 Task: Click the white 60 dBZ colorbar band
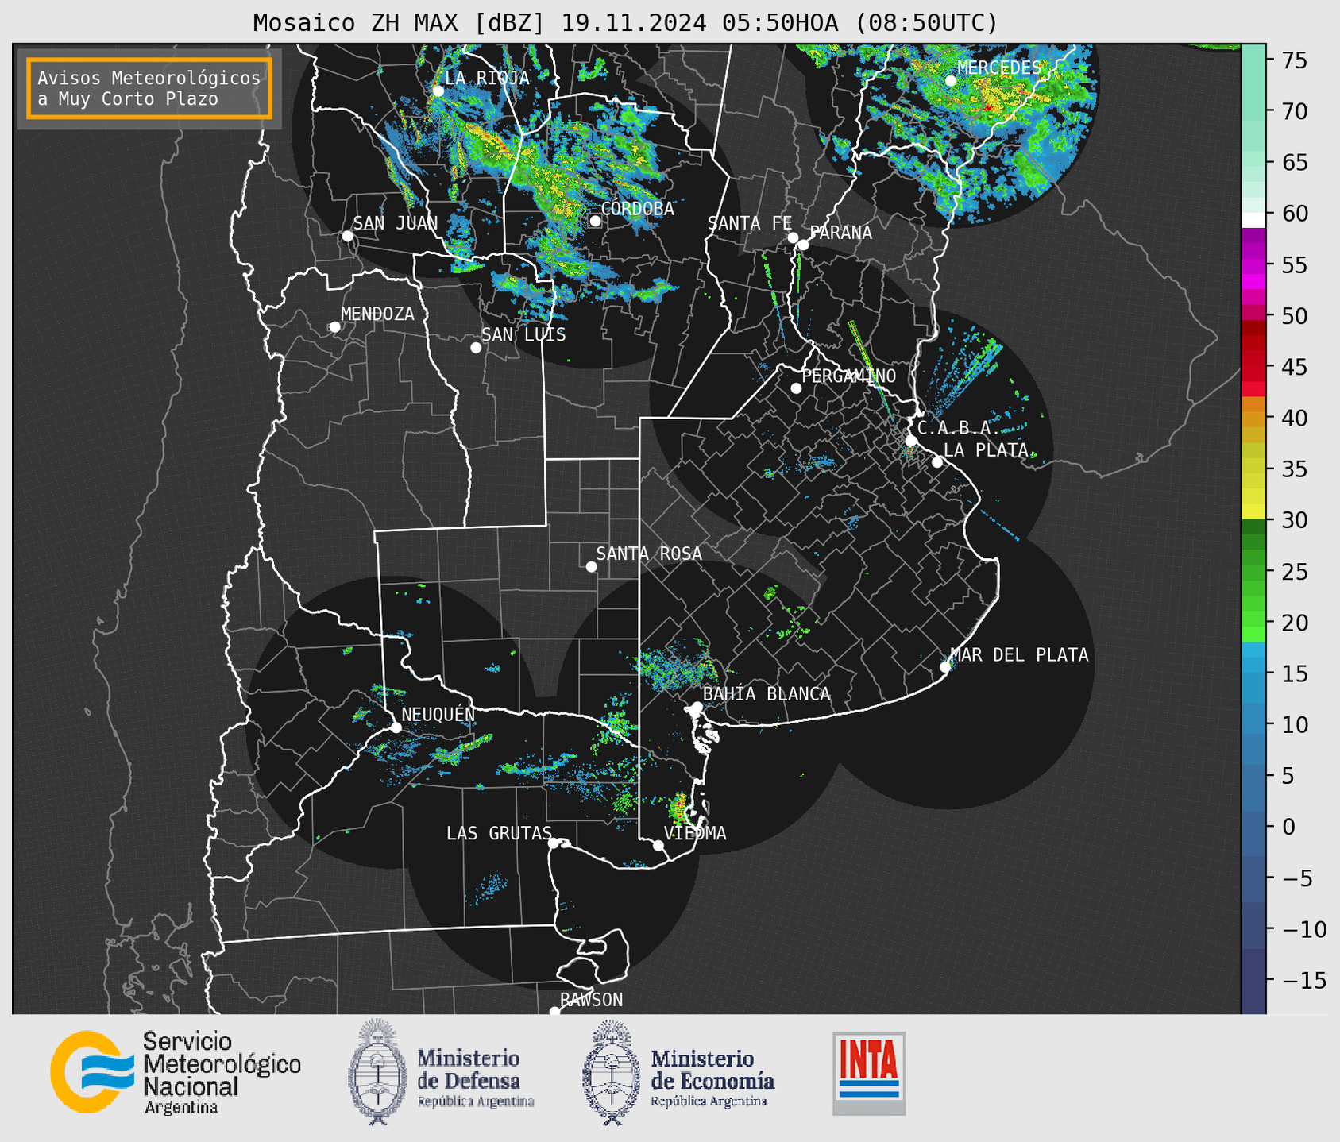point(1253,220)
